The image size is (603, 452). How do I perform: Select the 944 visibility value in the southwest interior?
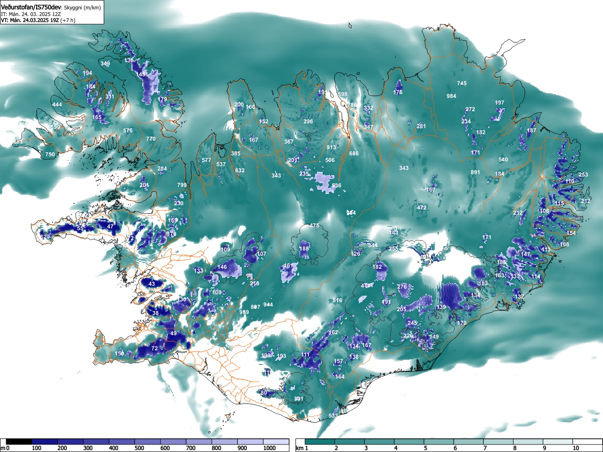(268, 305)
